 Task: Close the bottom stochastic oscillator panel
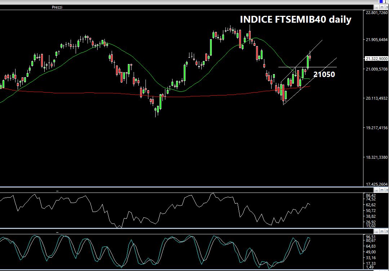(x=387, y=231)
